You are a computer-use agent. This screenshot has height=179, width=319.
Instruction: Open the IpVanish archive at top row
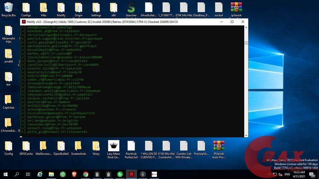click(236, 9)
